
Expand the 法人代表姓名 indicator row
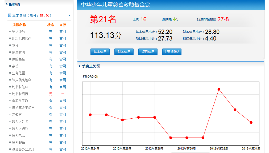[20, 80]
